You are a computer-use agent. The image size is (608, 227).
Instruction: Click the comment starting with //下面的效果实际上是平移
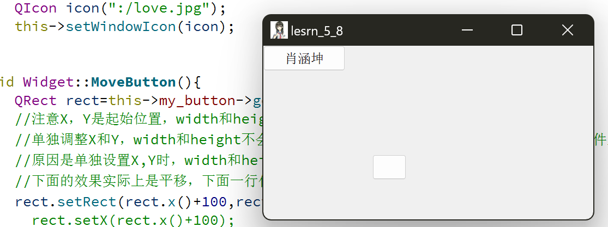click(139, 181)
